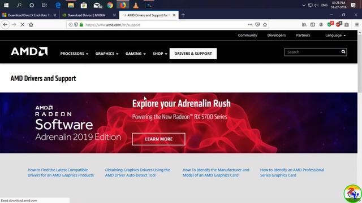Image resolution: width=362 pixels, height=203 pixels.
Task: Bookmark this page with the star
Action: click(265, 25)
